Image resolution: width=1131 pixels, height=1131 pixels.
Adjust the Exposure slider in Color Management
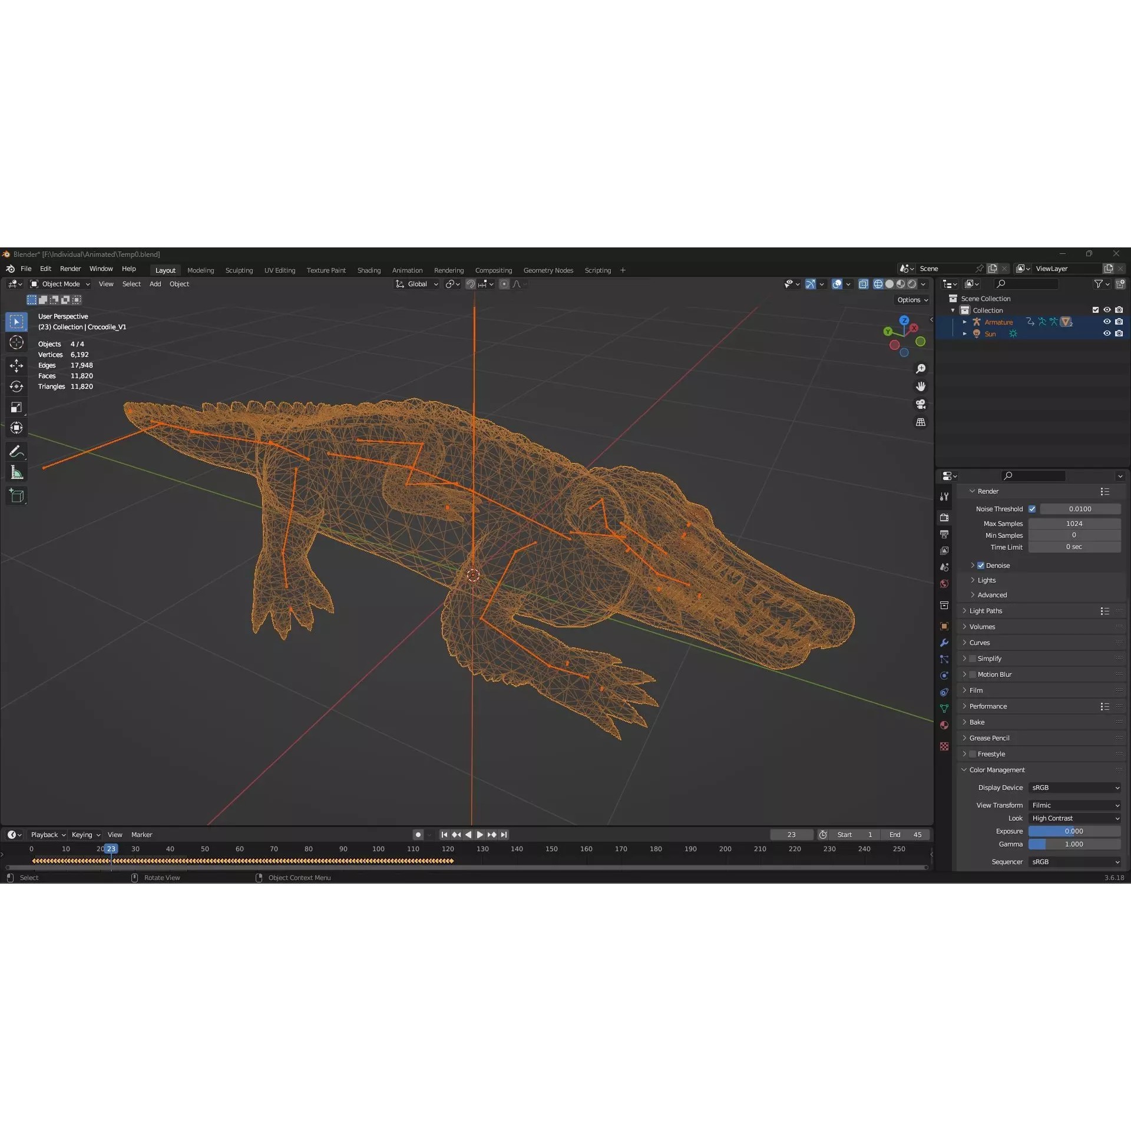pyautogui.click(x=1074, y=831)
